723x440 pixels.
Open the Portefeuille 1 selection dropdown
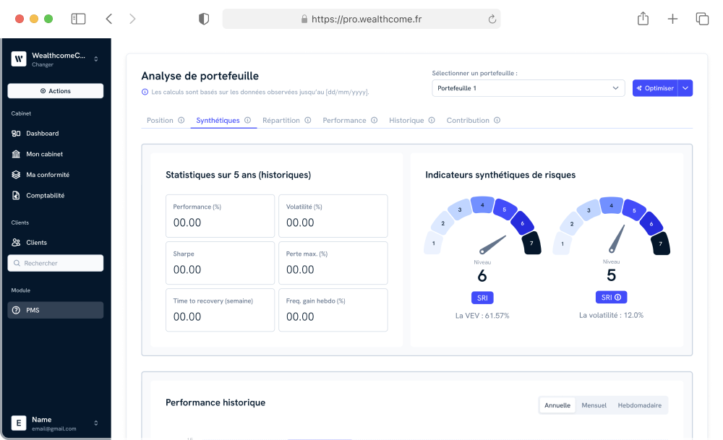point(528,88)
